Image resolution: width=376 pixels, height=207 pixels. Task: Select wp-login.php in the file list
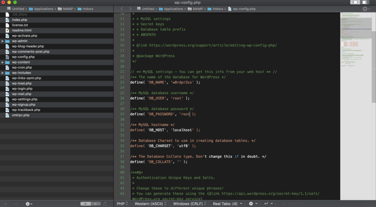click(x=22, y=89)
